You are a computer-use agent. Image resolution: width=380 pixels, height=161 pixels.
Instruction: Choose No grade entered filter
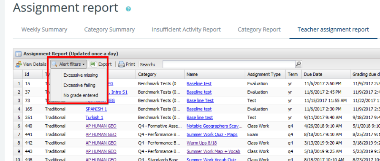pos(81,95)
